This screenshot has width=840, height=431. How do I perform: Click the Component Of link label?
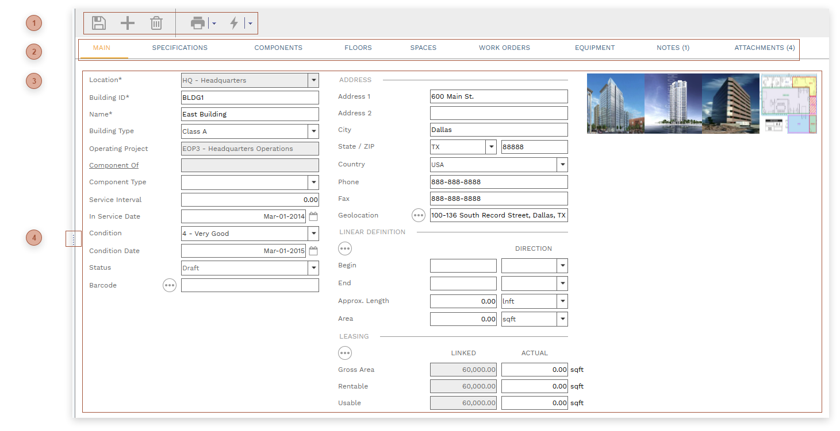(x=114, y=165)
